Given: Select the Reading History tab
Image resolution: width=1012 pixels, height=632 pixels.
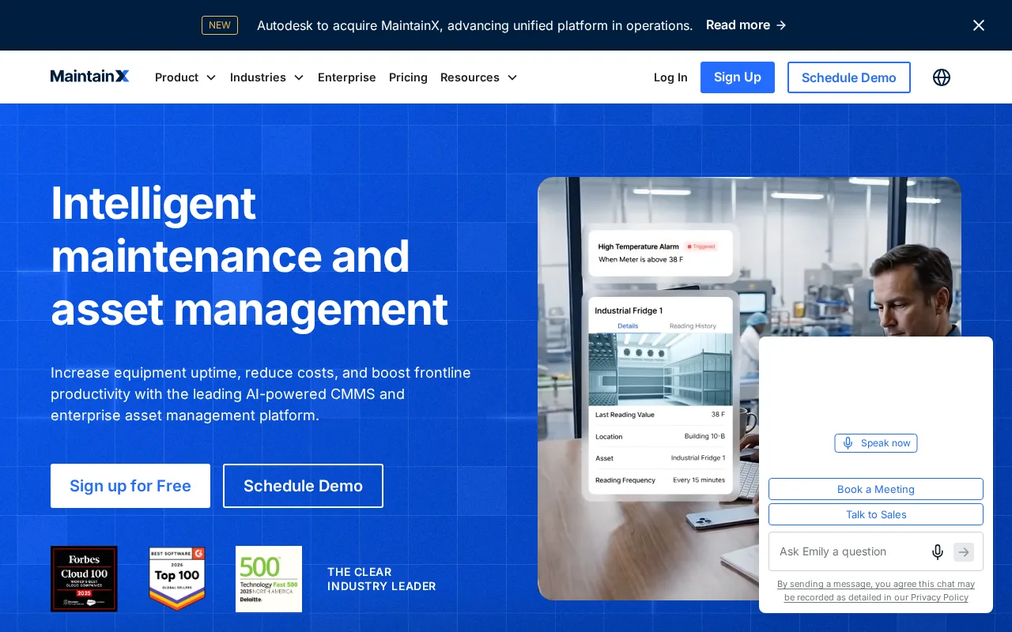Looking at the screenshot, I should 693,326.
